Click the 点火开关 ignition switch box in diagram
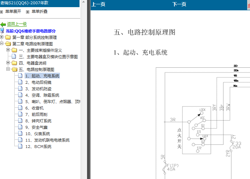The width and height of the screenshot is (250, 179). tap(197, 130)
